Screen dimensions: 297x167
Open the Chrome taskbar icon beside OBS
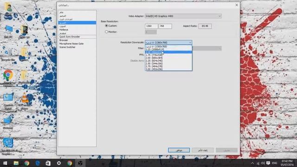tap(70, 163)
